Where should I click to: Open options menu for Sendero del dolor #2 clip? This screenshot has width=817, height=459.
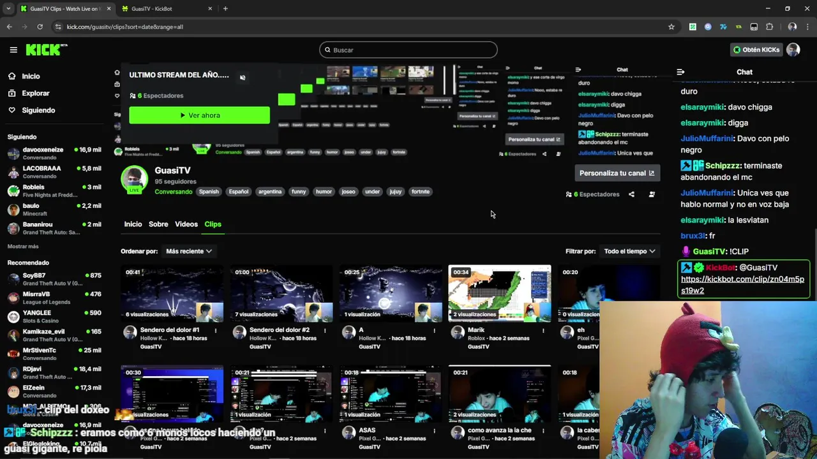325,330
